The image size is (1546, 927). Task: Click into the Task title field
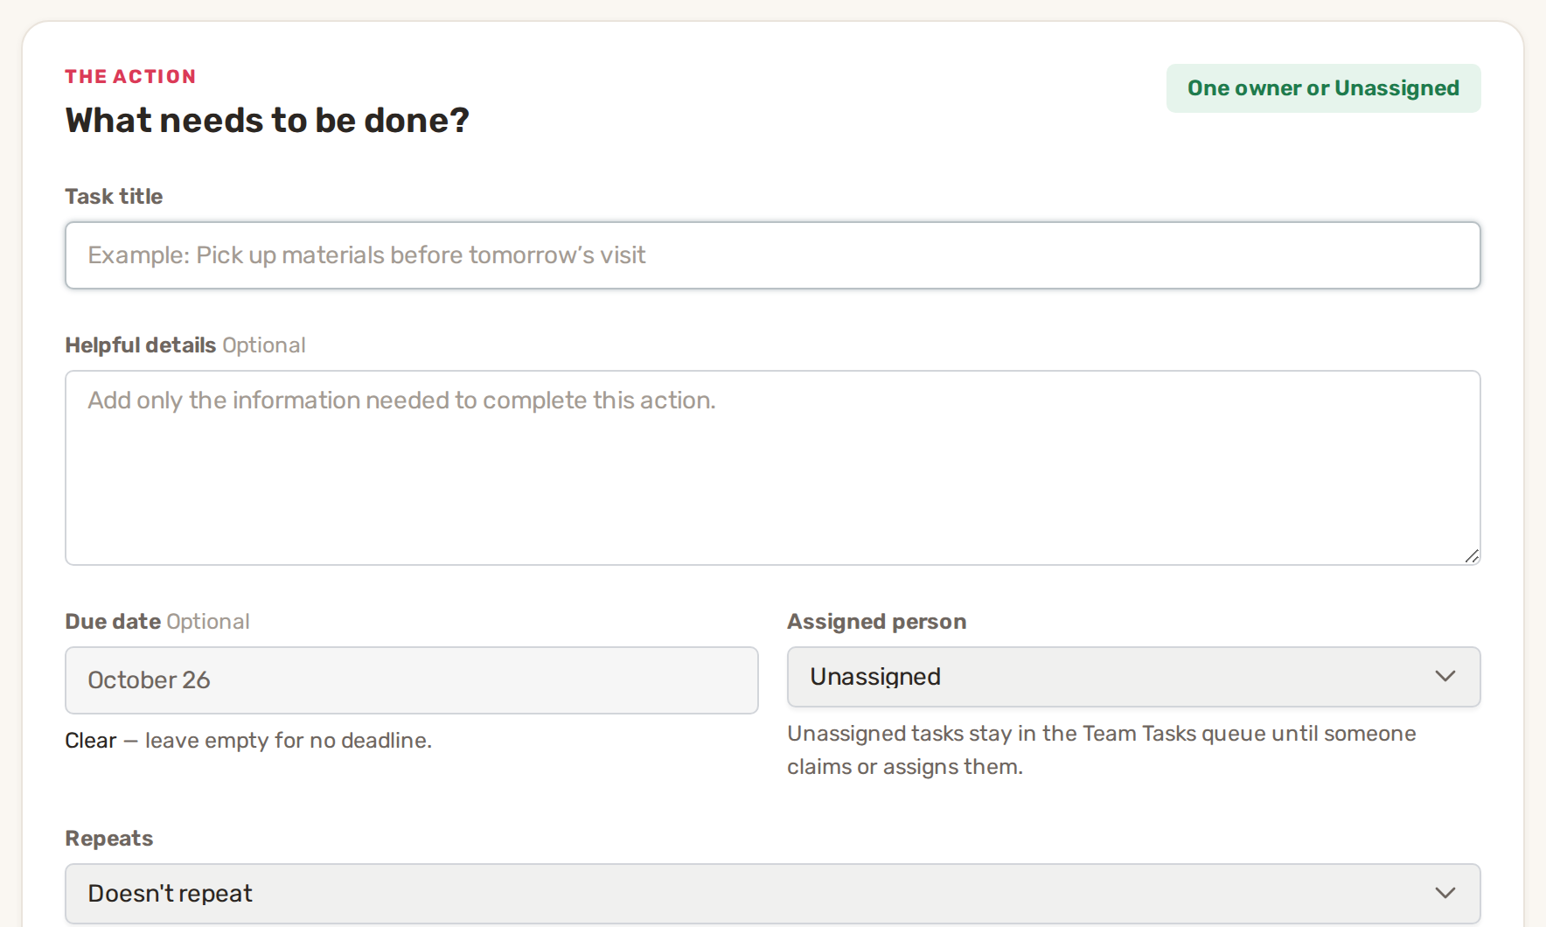772,255
